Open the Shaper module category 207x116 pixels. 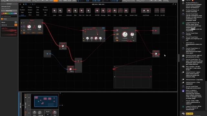(x=30, y=12)
